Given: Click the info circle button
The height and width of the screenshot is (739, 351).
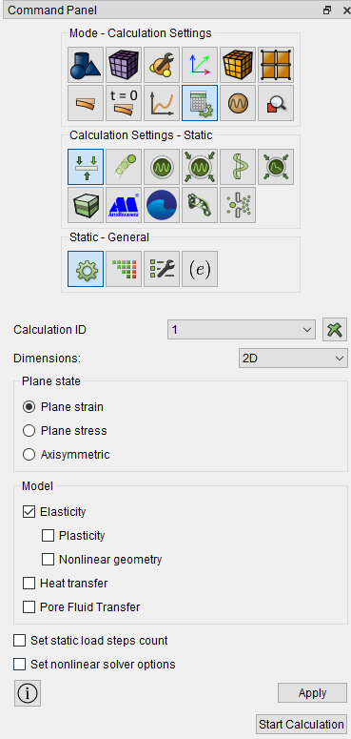Looking at the screenshot, I should (28, 693).
